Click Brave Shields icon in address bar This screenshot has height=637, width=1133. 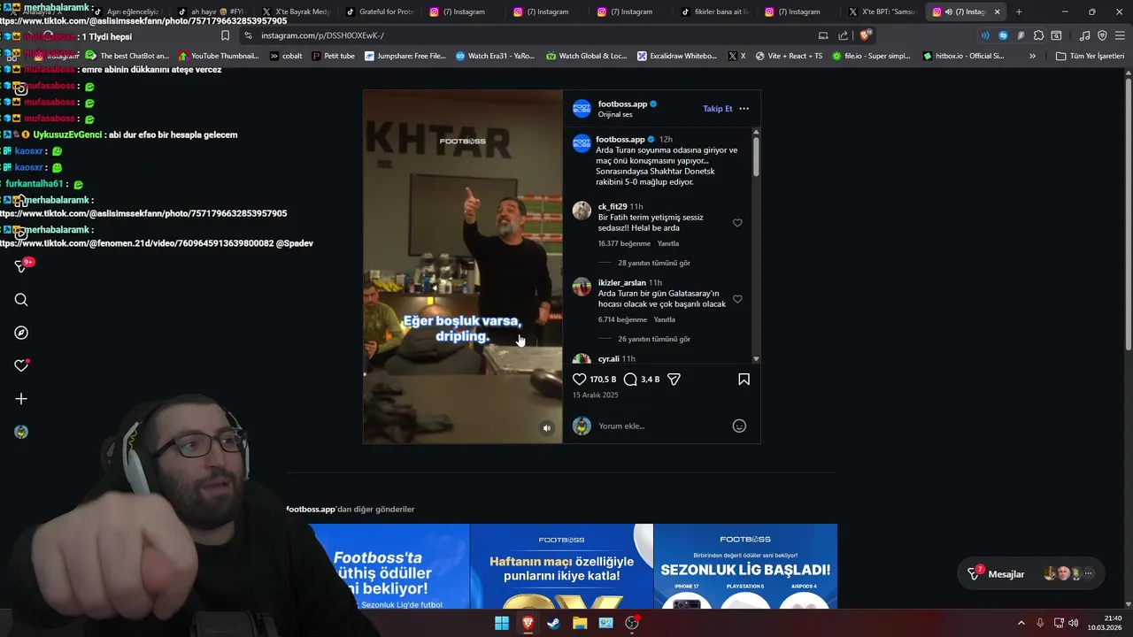[x=865, y=35]
